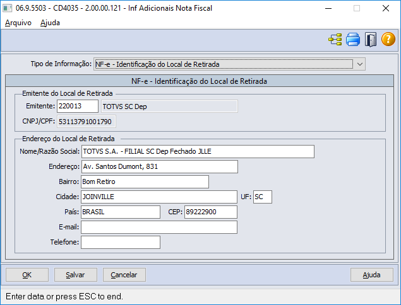Click the UF field SC
This screenshot has height=305, width=401.
pyautogui.click(x=263, y=197)
